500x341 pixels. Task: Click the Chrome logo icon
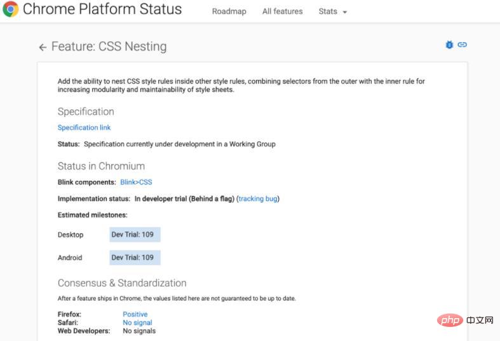(10, 10)
